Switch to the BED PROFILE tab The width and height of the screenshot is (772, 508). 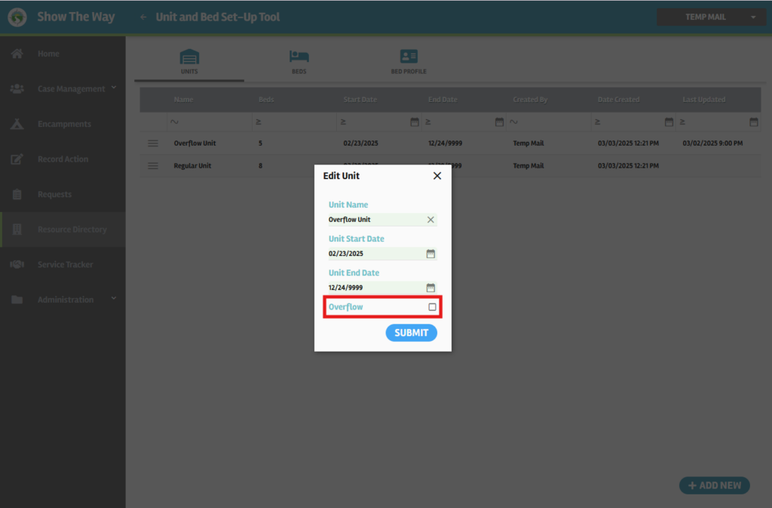coord(409,60)
